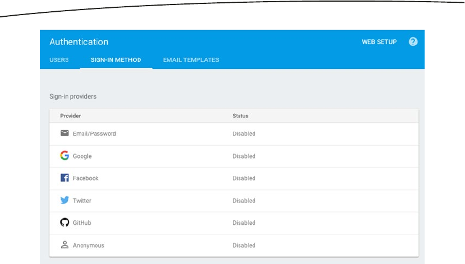Click the Google Disabled status
The height and width of the screenshot is (264, 465).
[x=243, y=156]
